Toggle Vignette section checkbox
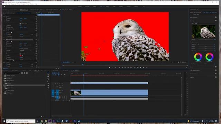221x124 pixels. 216,77
